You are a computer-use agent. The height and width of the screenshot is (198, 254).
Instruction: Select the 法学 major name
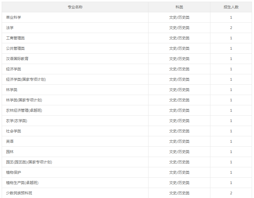pos(10,28)
